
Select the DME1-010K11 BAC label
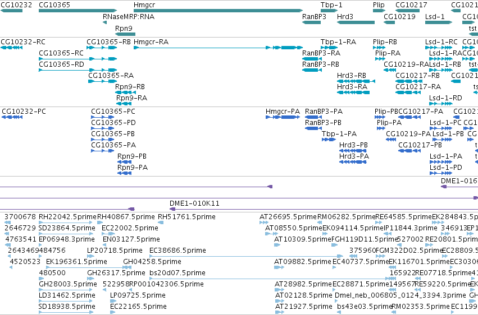point(194,203)
